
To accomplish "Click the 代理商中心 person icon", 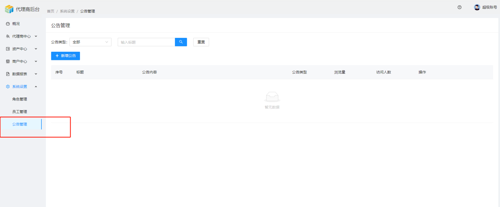I will tap(8, 36).
